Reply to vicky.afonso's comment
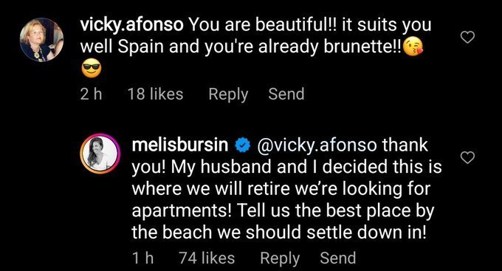 (228, 95)
